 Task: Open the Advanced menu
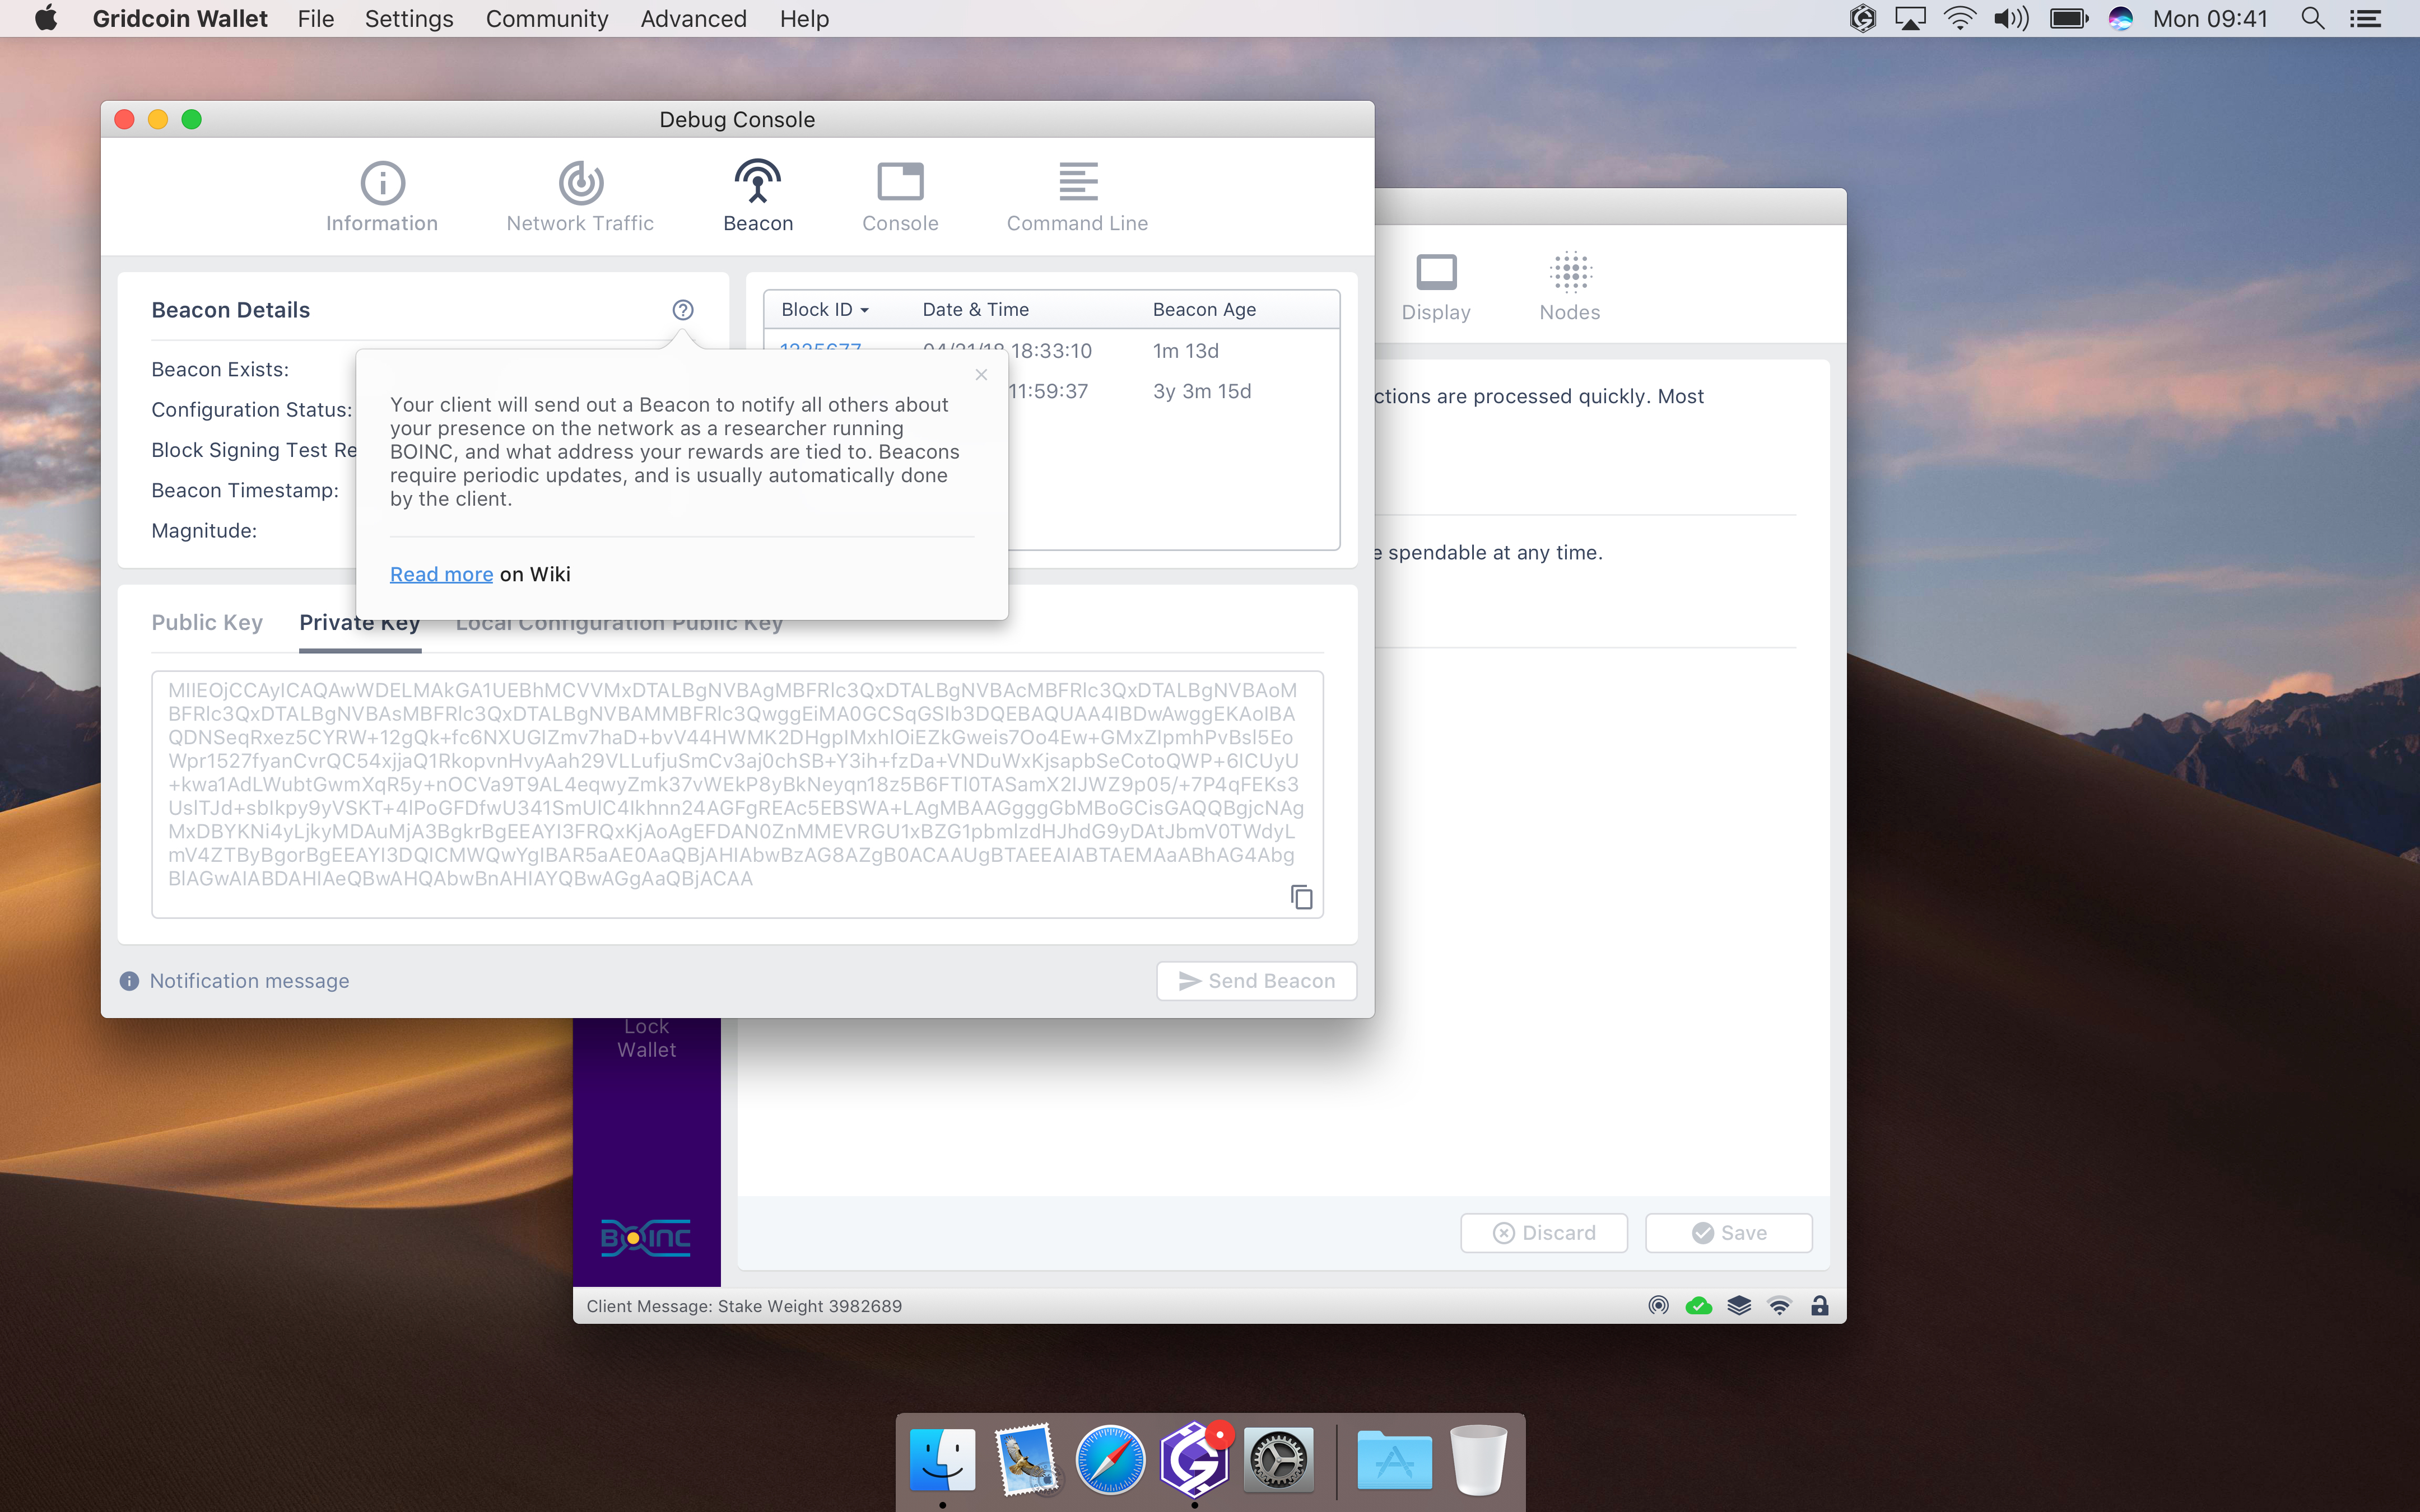tap(693, 19)
